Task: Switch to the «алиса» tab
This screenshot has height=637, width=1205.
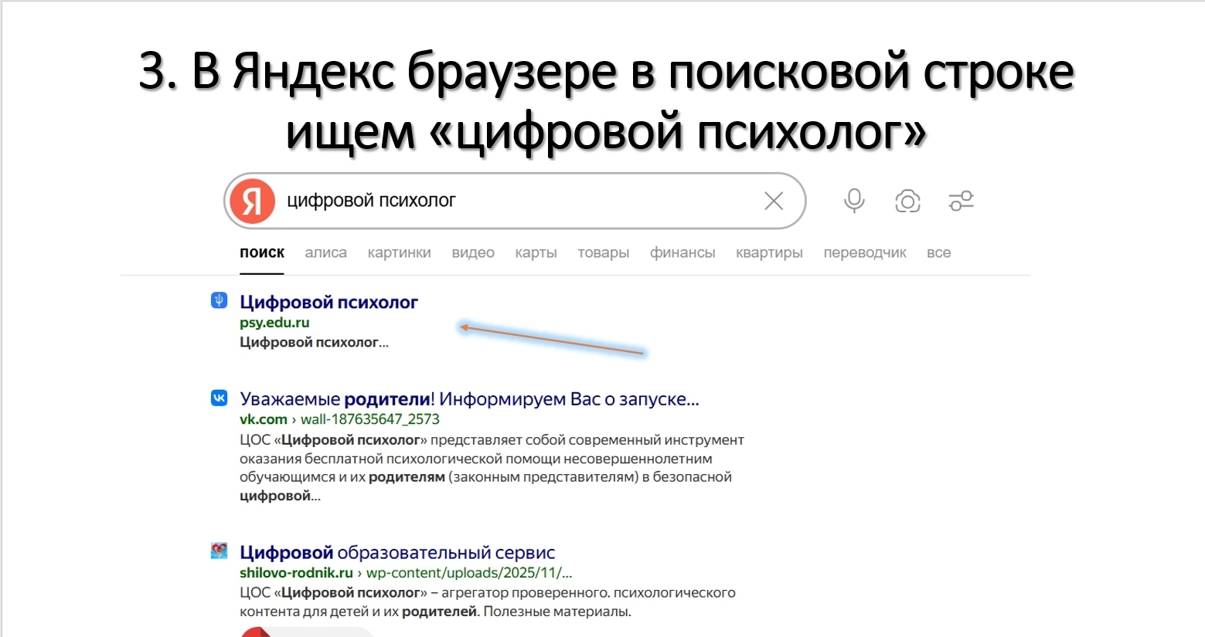Action: coord(325,252)
